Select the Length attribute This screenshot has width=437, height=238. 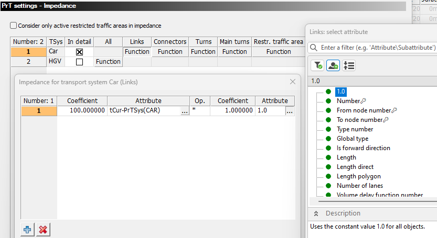coord(346,157)
